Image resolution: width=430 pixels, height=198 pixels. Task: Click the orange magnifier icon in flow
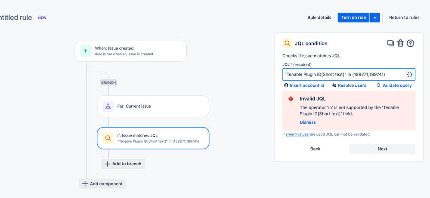point(108,138)
